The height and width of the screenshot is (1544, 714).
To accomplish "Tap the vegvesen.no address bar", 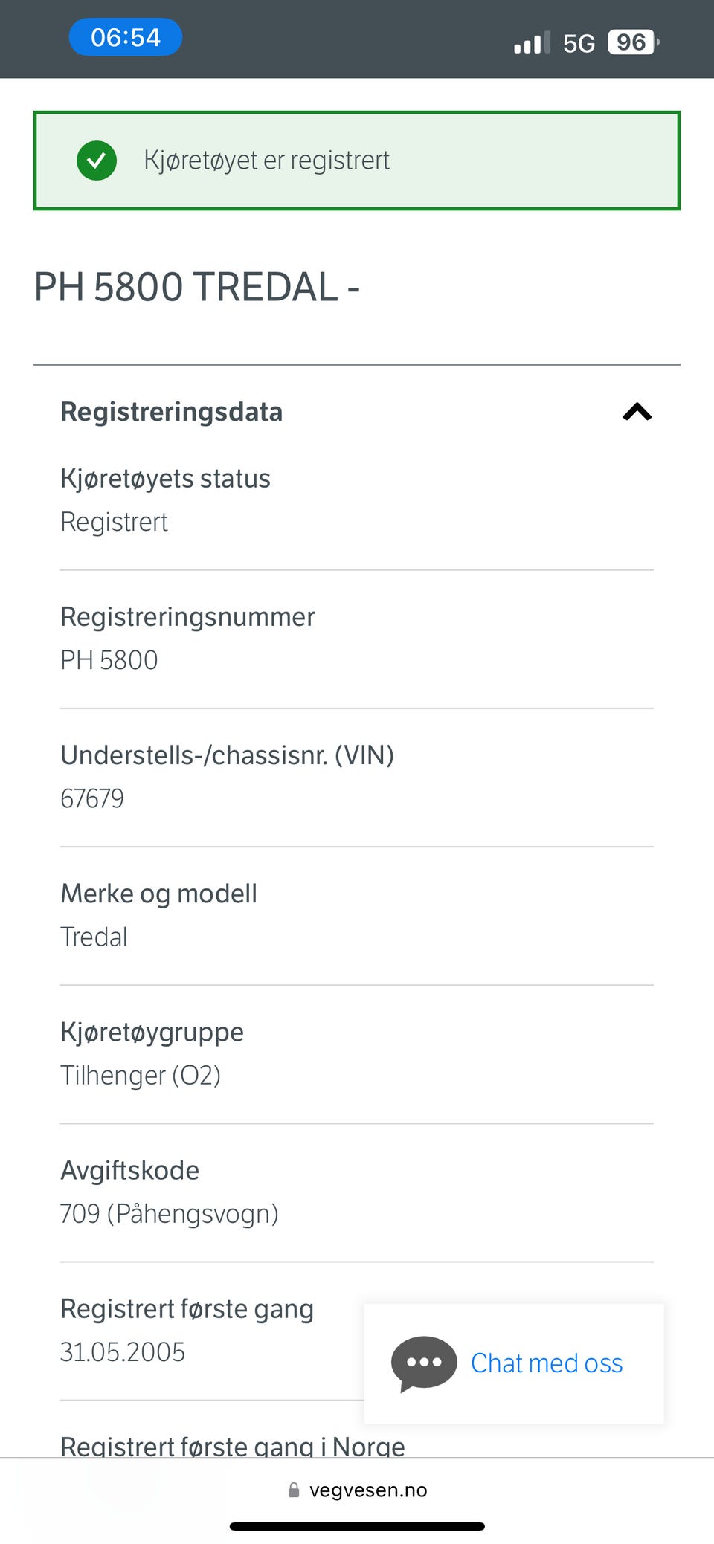I will pyautogui.click(x=367, y=1490).
